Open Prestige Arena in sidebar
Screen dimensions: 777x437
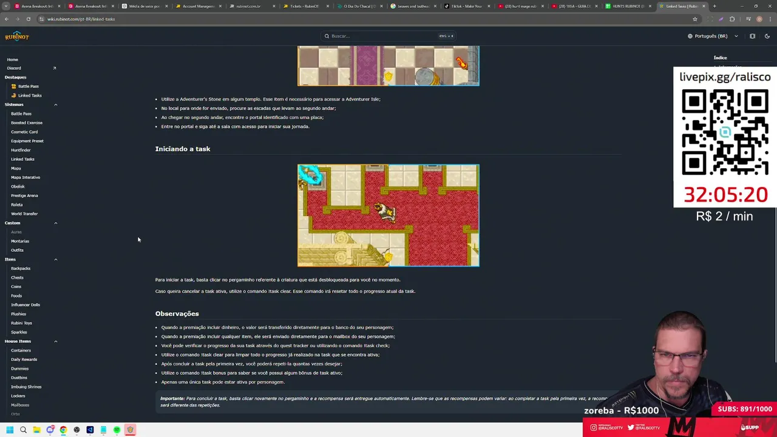pos(24,195)
